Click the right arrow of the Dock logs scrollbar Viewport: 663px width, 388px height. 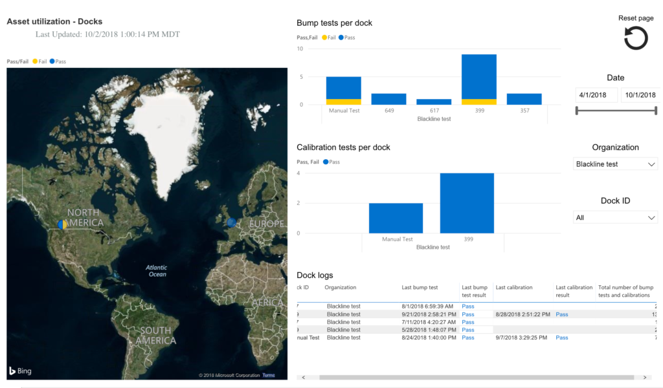tap(644, 376)
